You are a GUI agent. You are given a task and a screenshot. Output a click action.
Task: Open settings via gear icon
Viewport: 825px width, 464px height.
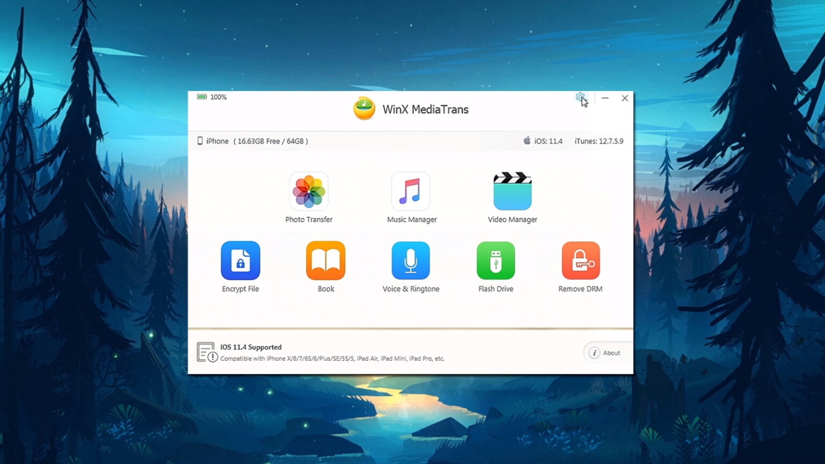tap(581, 98)
